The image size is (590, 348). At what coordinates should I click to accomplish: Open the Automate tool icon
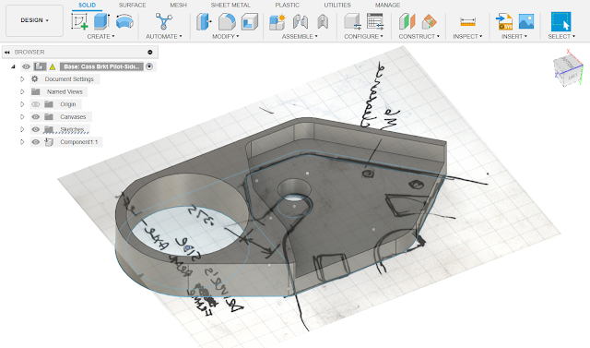point(164,21)
